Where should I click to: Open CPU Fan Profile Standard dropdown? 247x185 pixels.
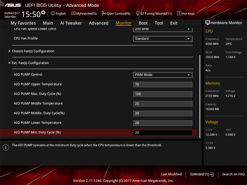click(x=163, y=39)
